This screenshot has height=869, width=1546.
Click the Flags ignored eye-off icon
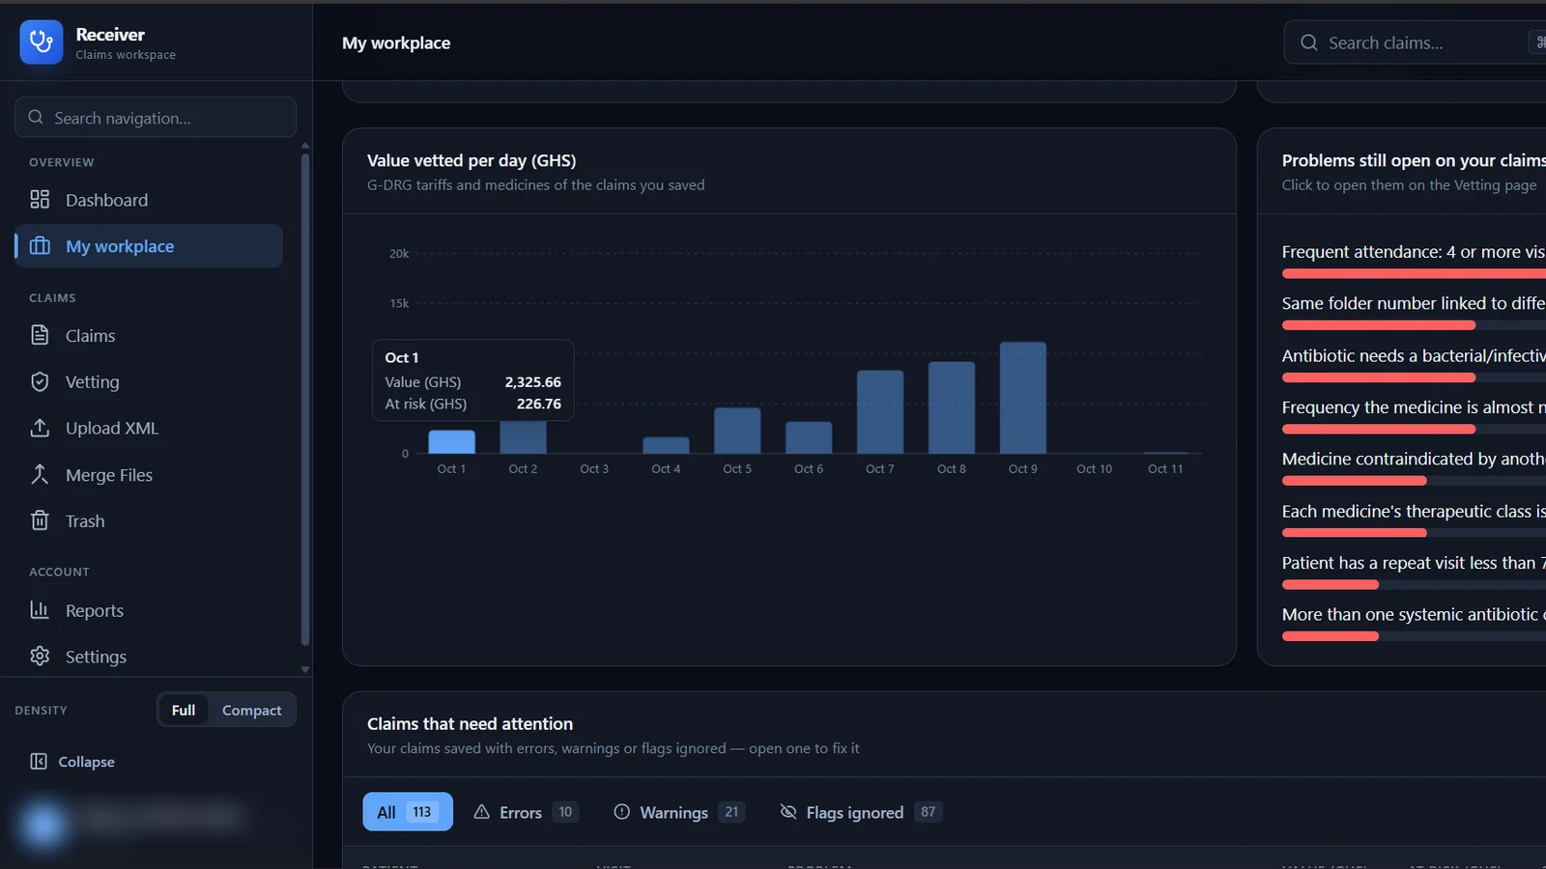click(788, 812)
